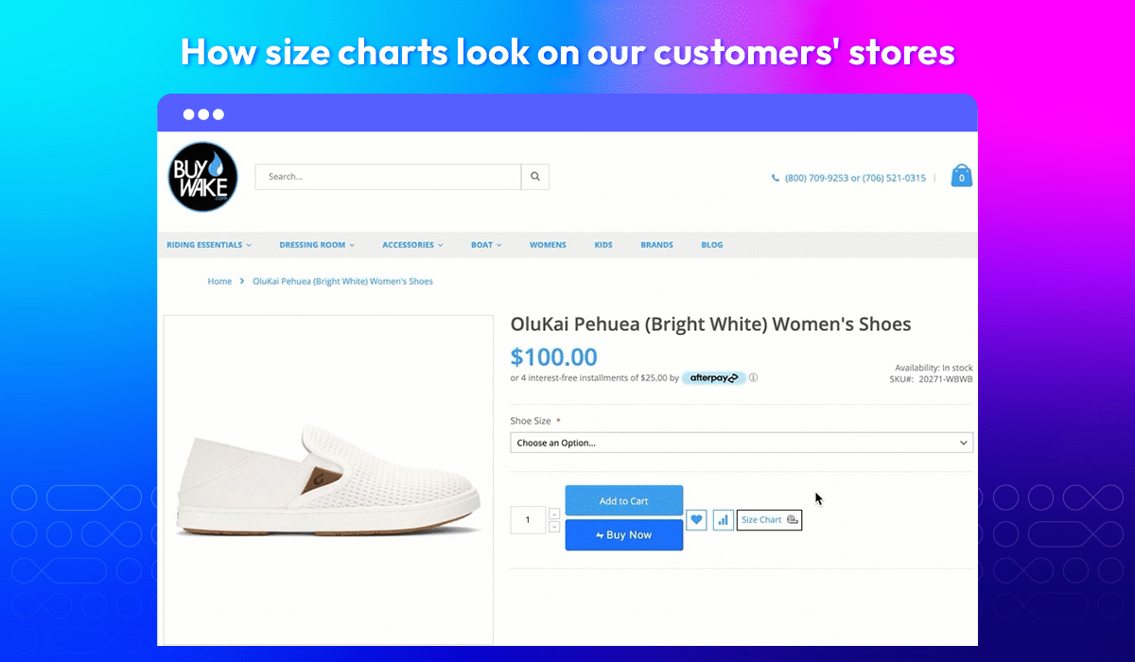Image resolution: width=1135 pixels, height=662 pixels.
Task: Open the Size Chart button
Action: pos(769,520)
